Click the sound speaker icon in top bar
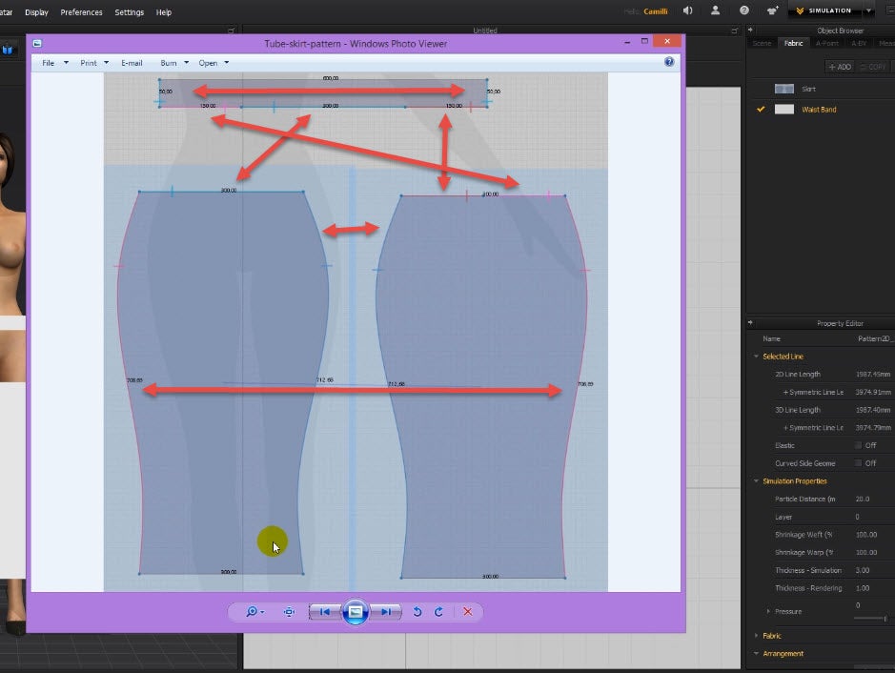Screen dimensions: 895x673 click(x=688, y=10)
